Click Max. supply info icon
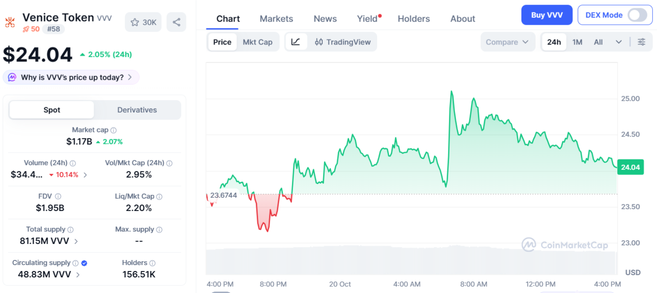The width and height of the screenshot is (657, 293). coord(159,230)
